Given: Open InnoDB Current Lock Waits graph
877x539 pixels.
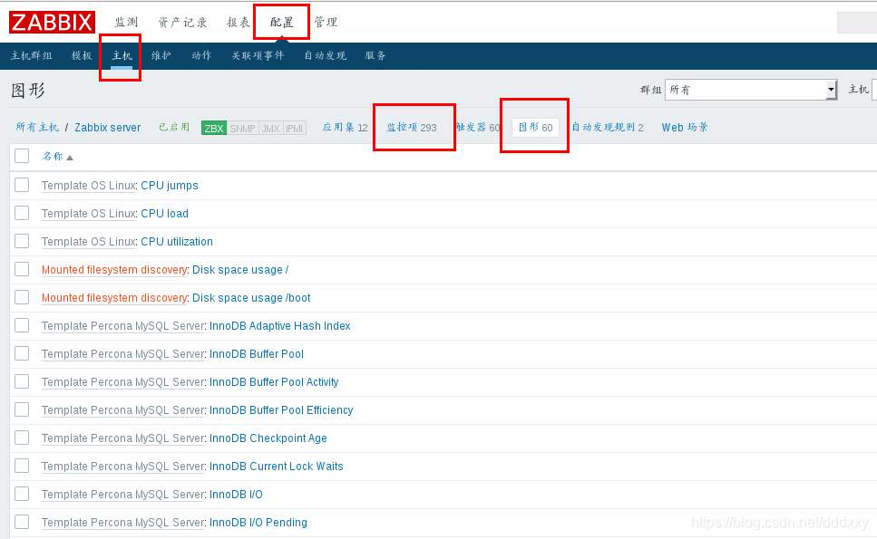Looking at the screenshot, I should click(x=277, y=467).
